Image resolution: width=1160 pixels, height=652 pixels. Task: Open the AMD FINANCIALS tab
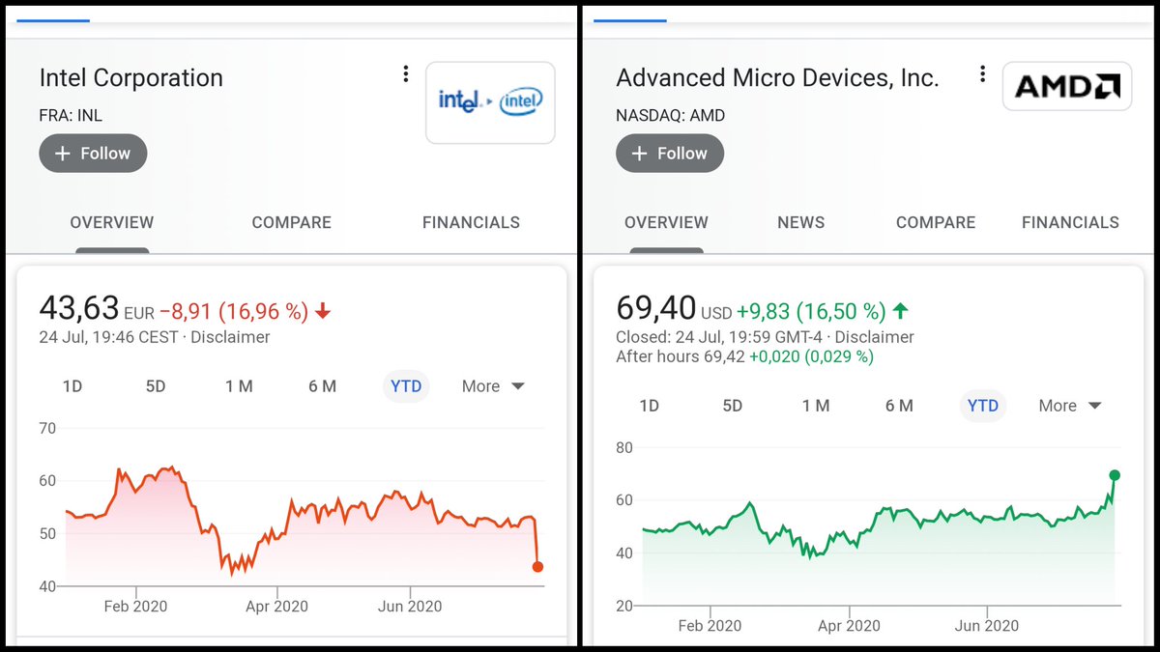point(1070,222)
